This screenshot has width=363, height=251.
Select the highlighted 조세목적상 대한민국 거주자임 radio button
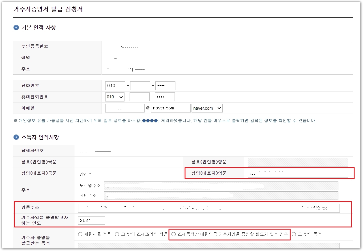(173, 235)
